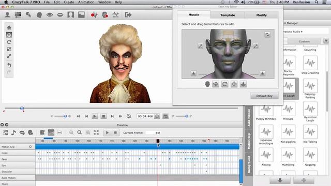This screenshot has width=331, height=186.
Task: Switch to the Modify tab
Action: pos(261,15)
